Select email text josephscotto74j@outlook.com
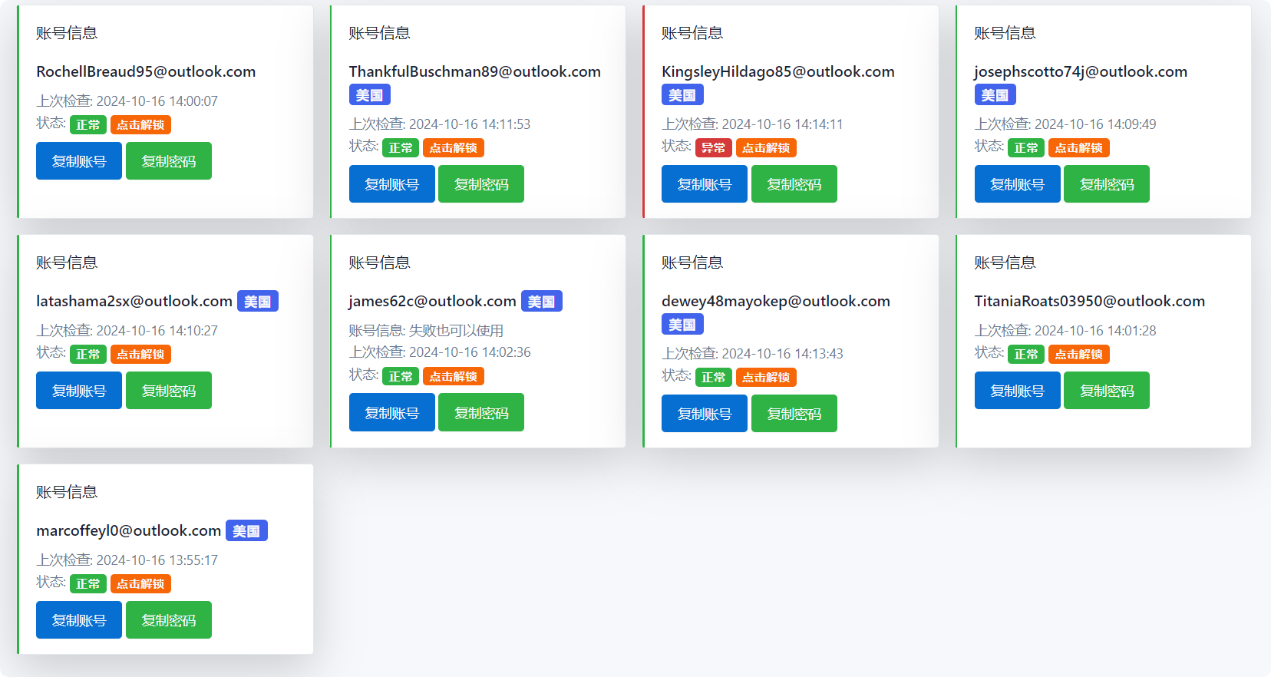The width and height of the screenshot is (1271, 677). click(x=1081, y=71)
